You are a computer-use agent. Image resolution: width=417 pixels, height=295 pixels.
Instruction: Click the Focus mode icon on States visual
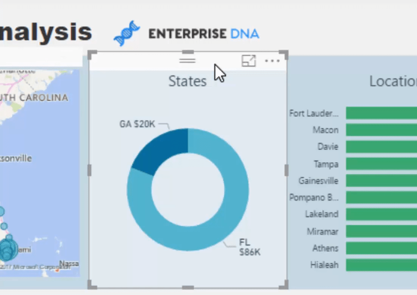coord(249,61)
